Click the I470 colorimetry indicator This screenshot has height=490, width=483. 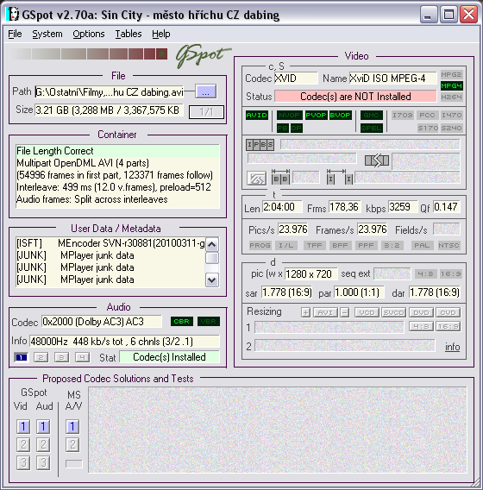point(451,115)
